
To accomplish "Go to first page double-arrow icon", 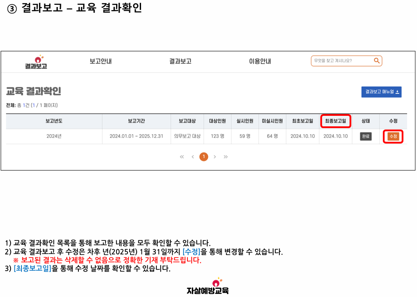I will pyautogui.click(x=182, y=157).
